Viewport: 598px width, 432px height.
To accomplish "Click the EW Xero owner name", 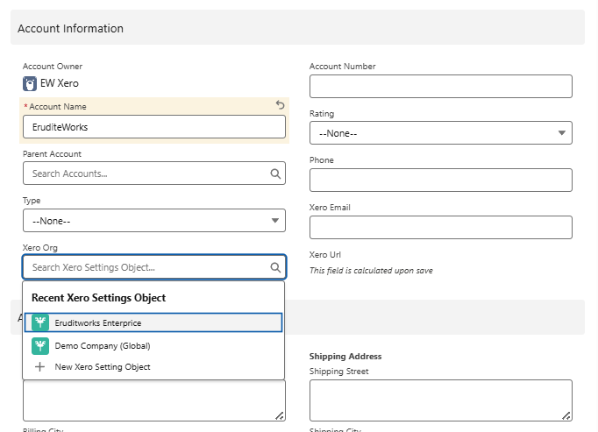I will (x=60, y=83).
